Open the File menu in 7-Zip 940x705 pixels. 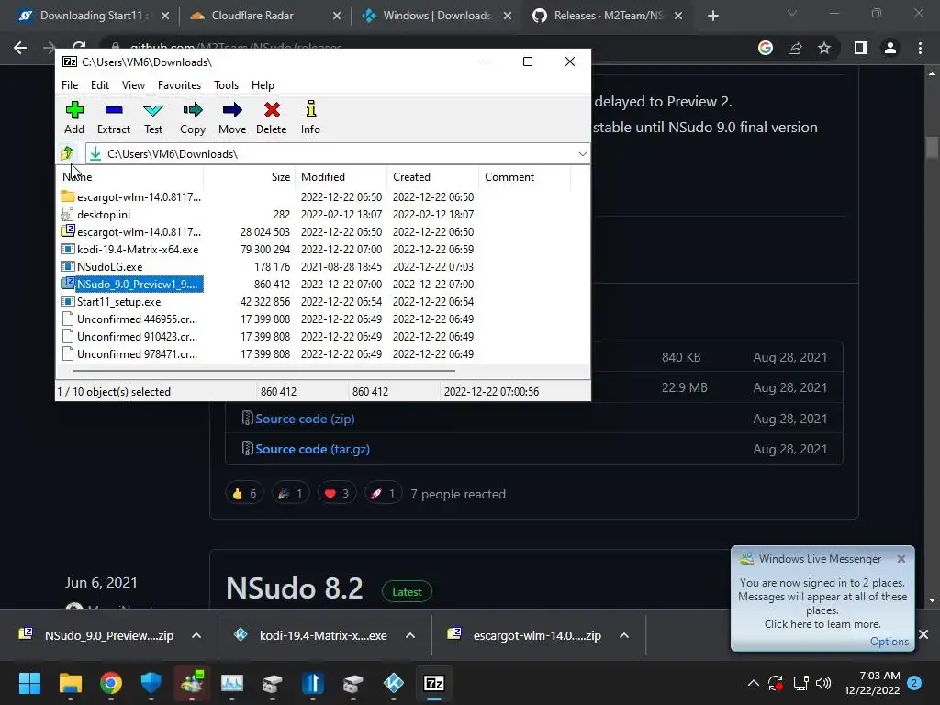[x=70, y=85]
